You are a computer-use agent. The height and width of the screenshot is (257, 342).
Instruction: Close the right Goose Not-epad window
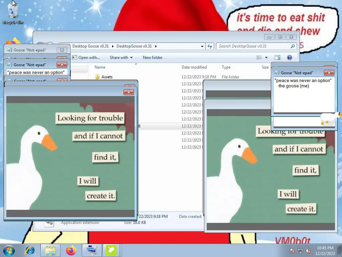pos(329,73)
